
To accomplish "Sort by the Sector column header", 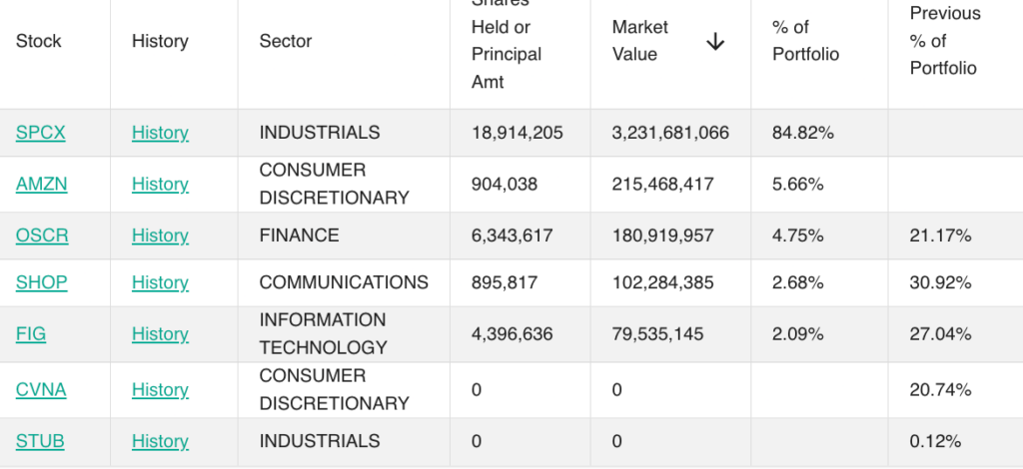I will click(286, 41).
